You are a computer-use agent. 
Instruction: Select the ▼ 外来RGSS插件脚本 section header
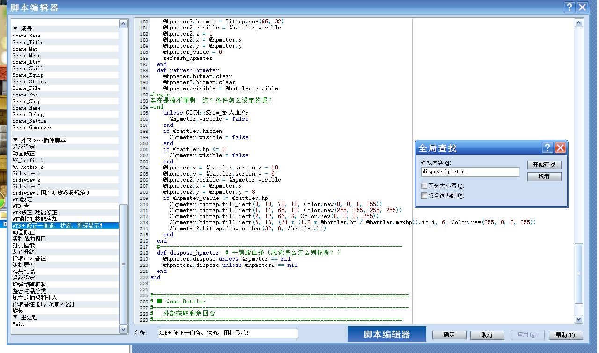(x=65, y=140)
